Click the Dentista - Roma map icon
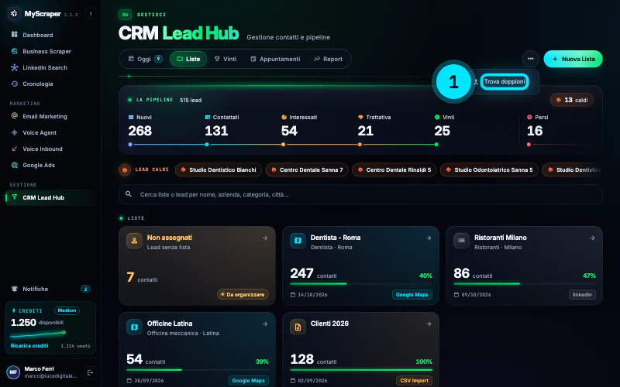The image size is (620, 387). pos(298,241)
